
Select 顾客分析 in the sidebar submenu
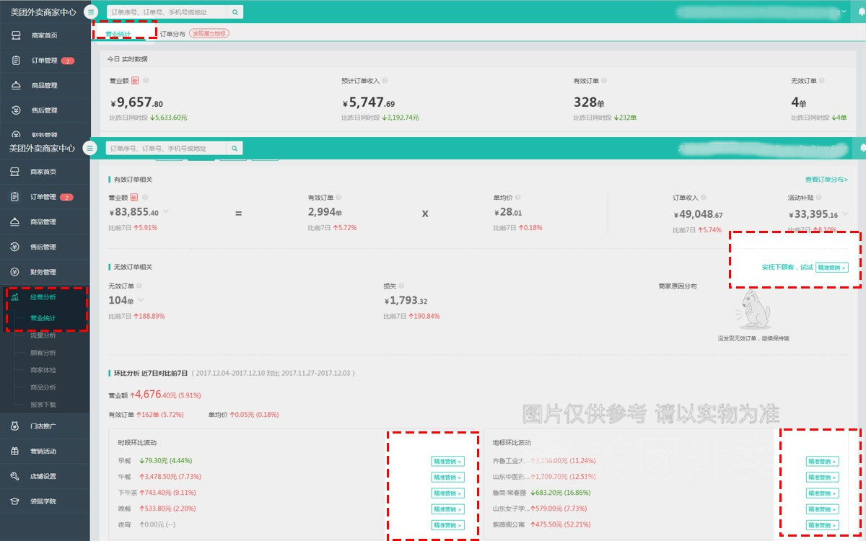coord(43,353)
